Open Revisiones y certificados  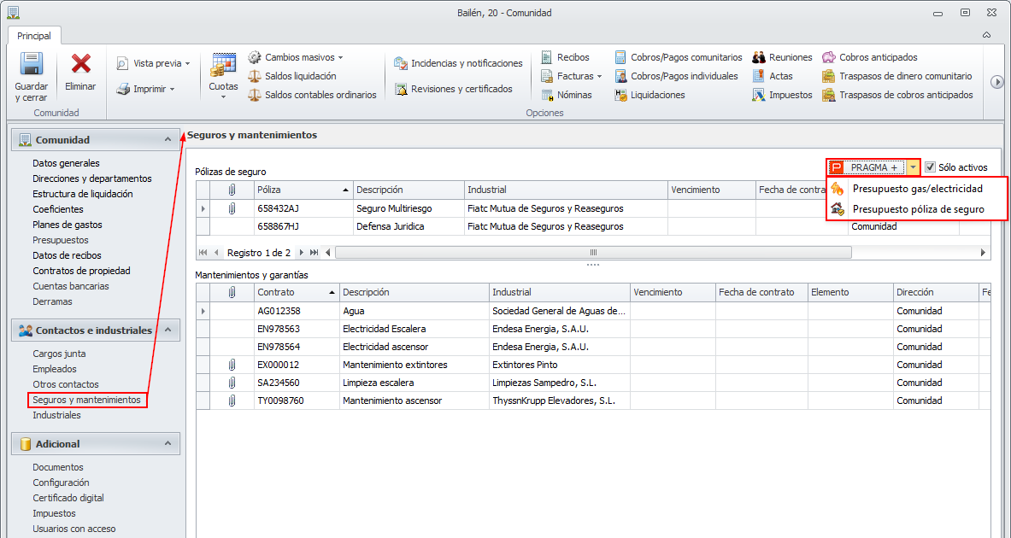461,89
